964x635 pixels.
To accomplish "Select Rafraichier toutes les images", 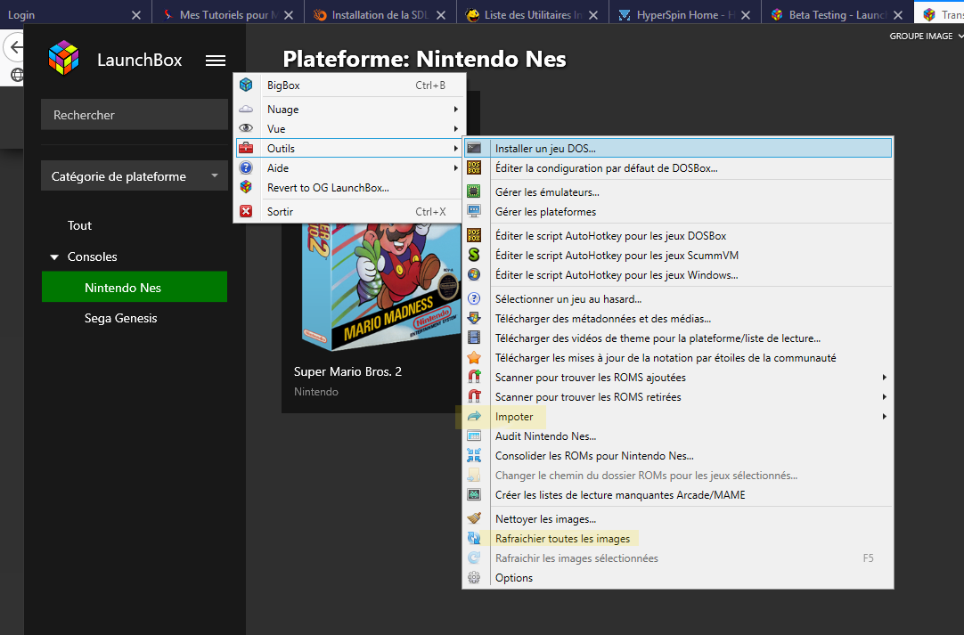I will click(x=678, y=539).
